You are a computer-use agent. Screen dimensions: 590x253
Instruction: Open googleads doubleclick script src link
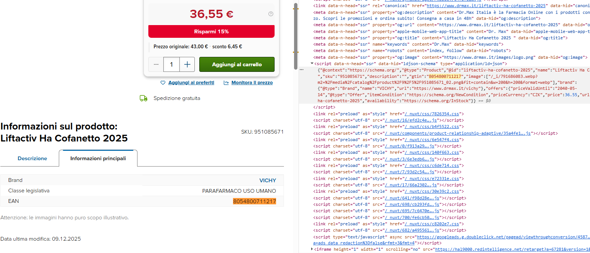click(x=503, y=237)
